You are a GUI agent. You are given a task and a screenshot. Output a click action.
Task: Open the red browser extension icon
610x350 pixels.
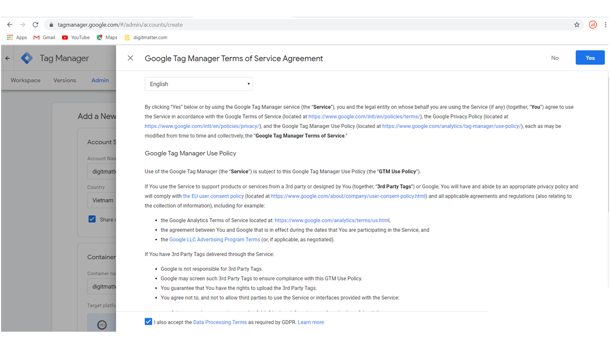(x=593, y=24)
